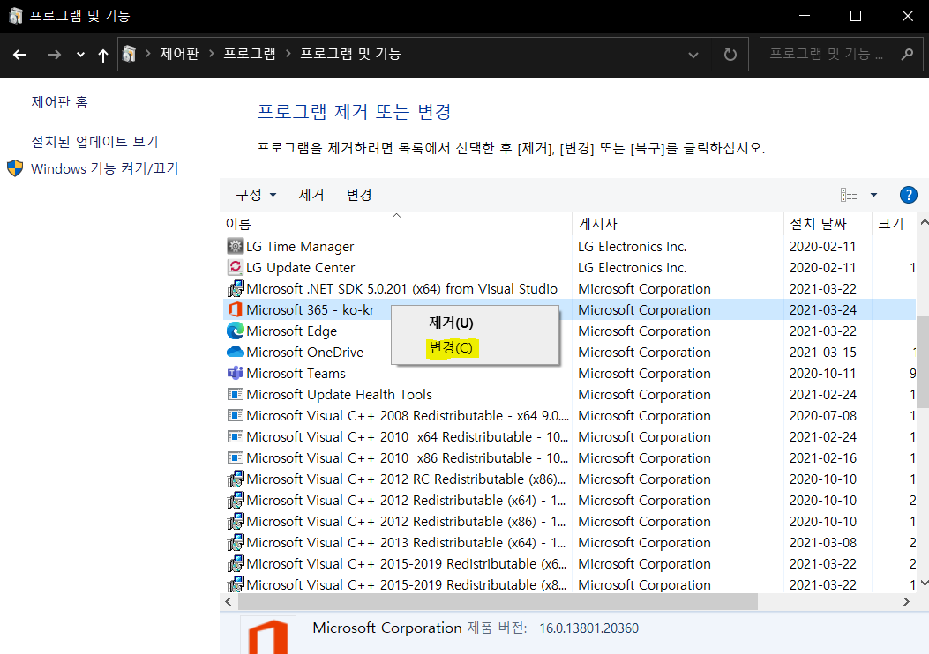Click the Microsoft Edge icon
This screenshot has height=654, width=929.
(236, 331)
